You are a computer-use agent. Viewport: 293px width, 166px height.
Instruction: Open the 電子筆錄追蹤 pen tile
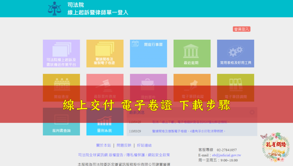pyautogui.click(x=192, y=88)
